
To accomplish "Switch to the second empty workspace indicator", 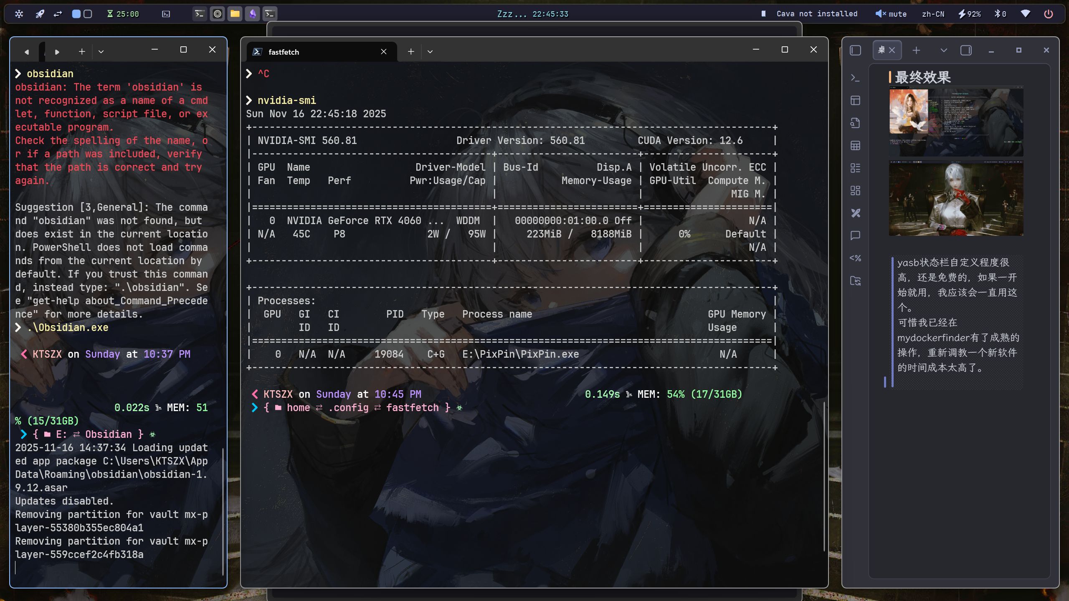I will [x=88, y=14].
